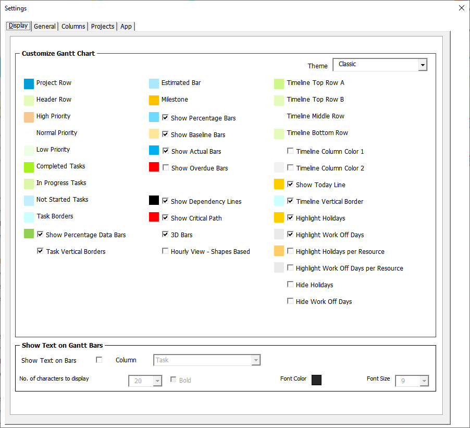
Task: Open the Low Priority color swatch
Action: click(29, 151)
